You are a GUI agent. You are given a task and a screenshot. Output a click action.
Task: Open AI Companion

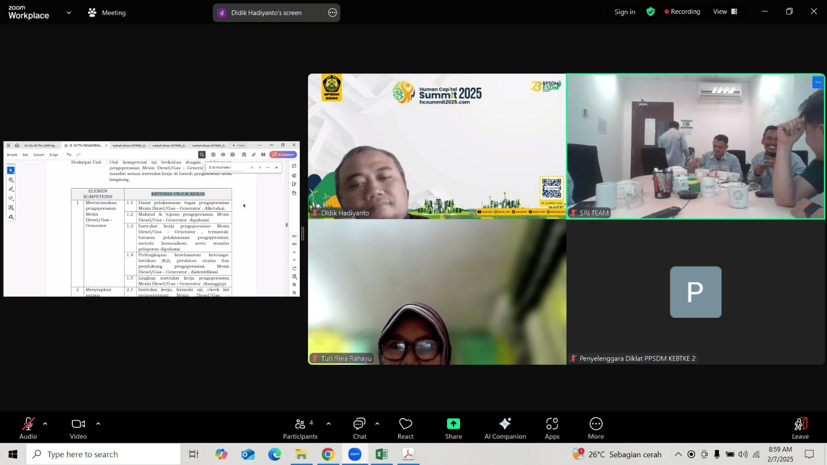click(x=505, y=428)
